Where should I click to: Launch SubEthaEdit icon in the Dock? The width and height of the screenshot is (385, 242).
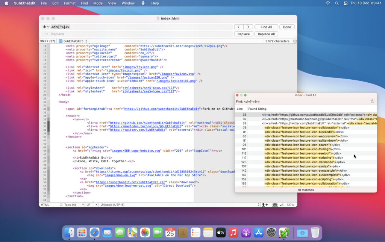pyautogui.click(x=283, y=233)
